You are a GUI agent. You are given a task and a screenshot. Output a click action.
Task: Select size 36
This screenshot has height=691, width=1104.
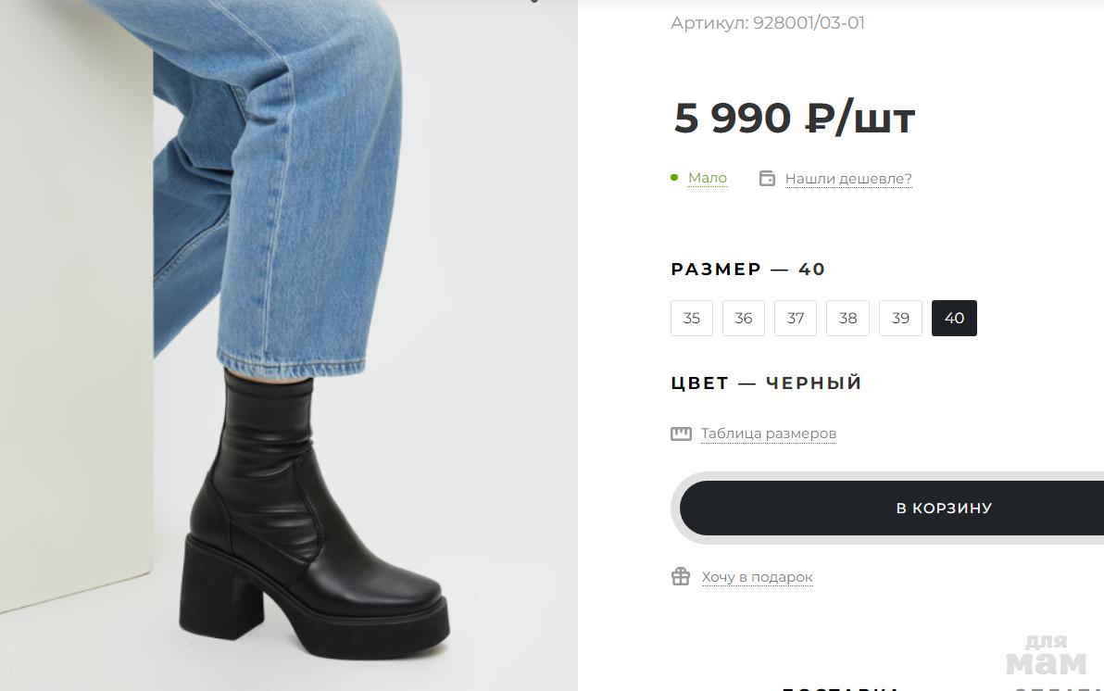[x=744, y=319]
